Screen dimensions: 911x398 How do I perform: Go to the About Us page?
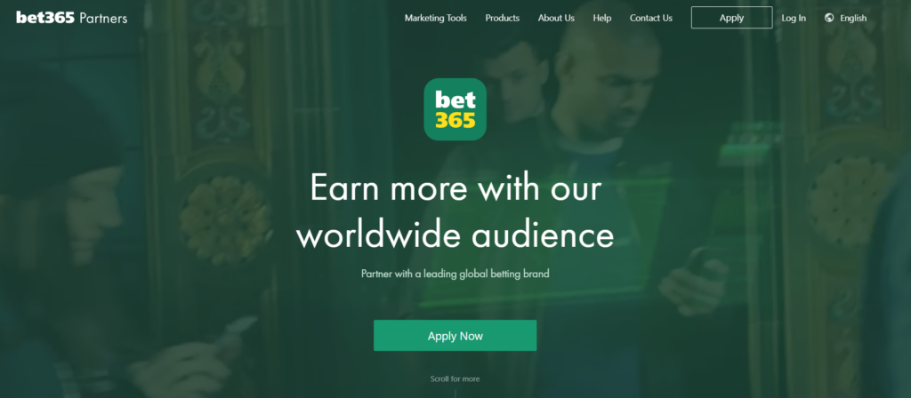tap(556, 18)
